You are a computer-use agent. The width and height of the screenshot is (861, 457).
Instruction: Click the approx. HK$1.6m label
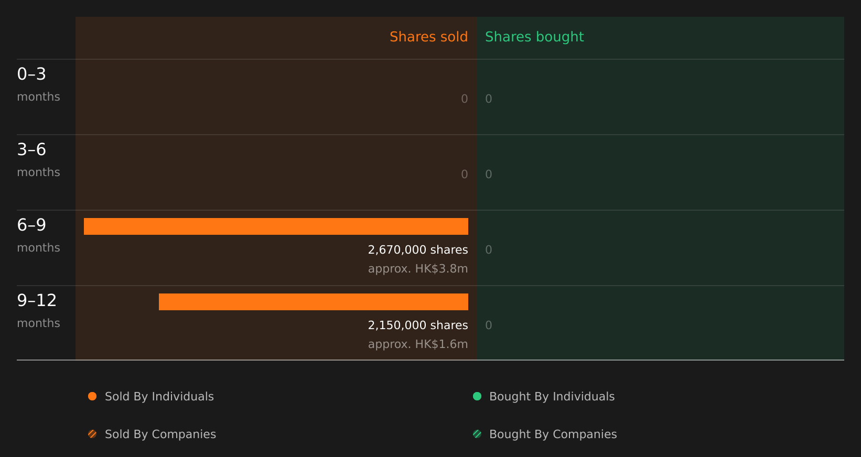pos(418,344)
